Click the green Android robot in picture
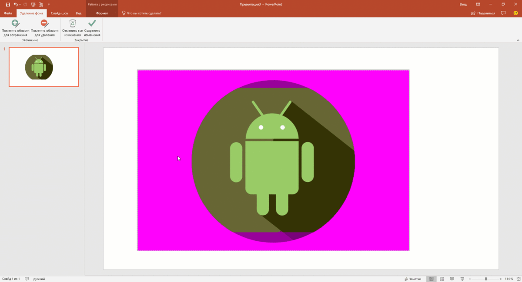 coord(272,158)
